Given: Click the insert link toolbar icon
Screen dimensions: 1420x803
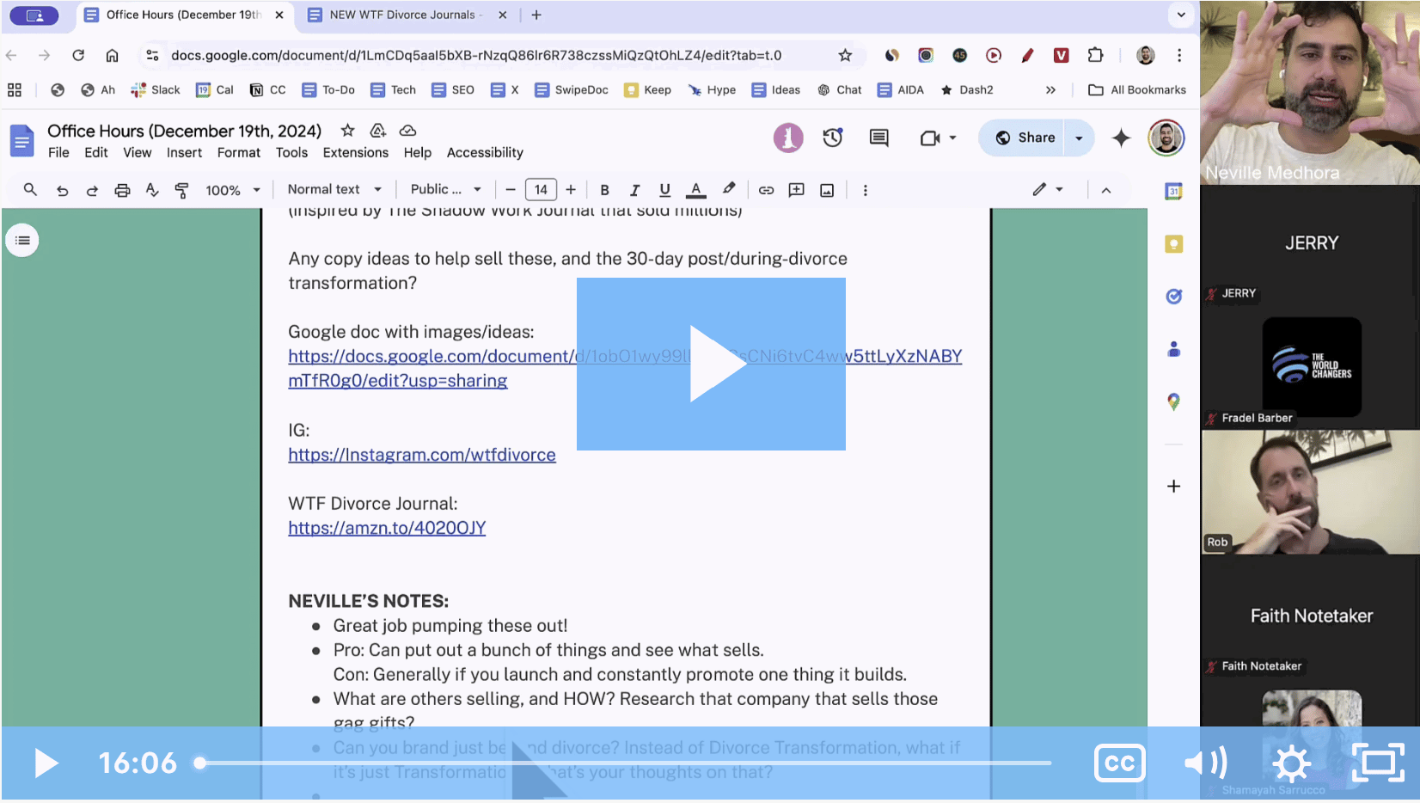Looking at the screenshot, I should (x=766, y=190).
